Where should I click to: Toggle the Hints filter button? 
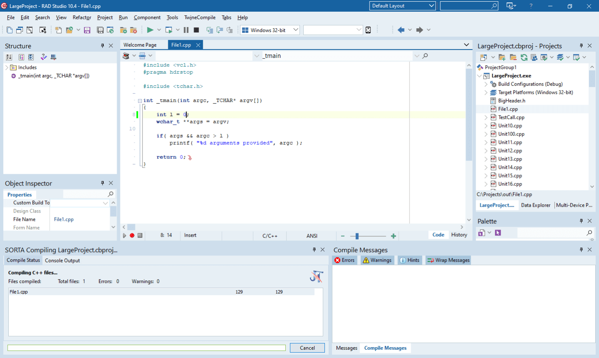(x=409, y=260)
